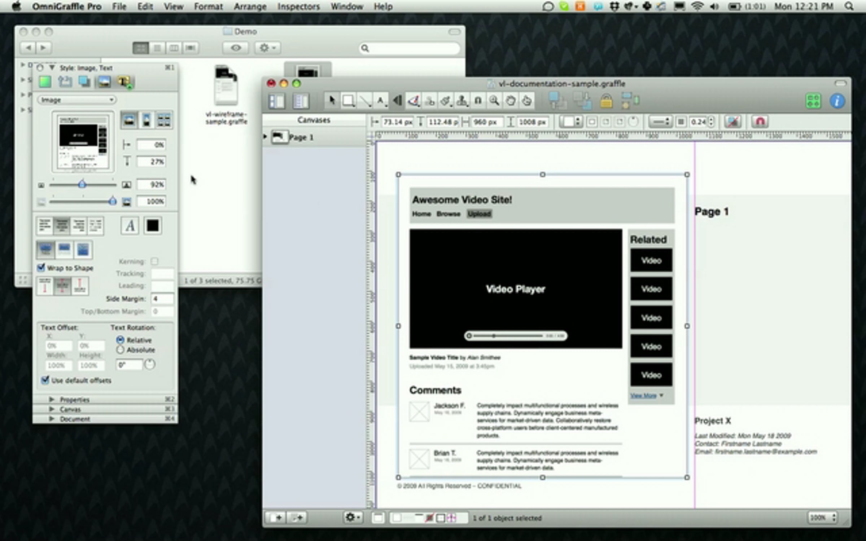The image size is (866, 541).
Task: Open the Image fill type dropdown
Action: 77,100
